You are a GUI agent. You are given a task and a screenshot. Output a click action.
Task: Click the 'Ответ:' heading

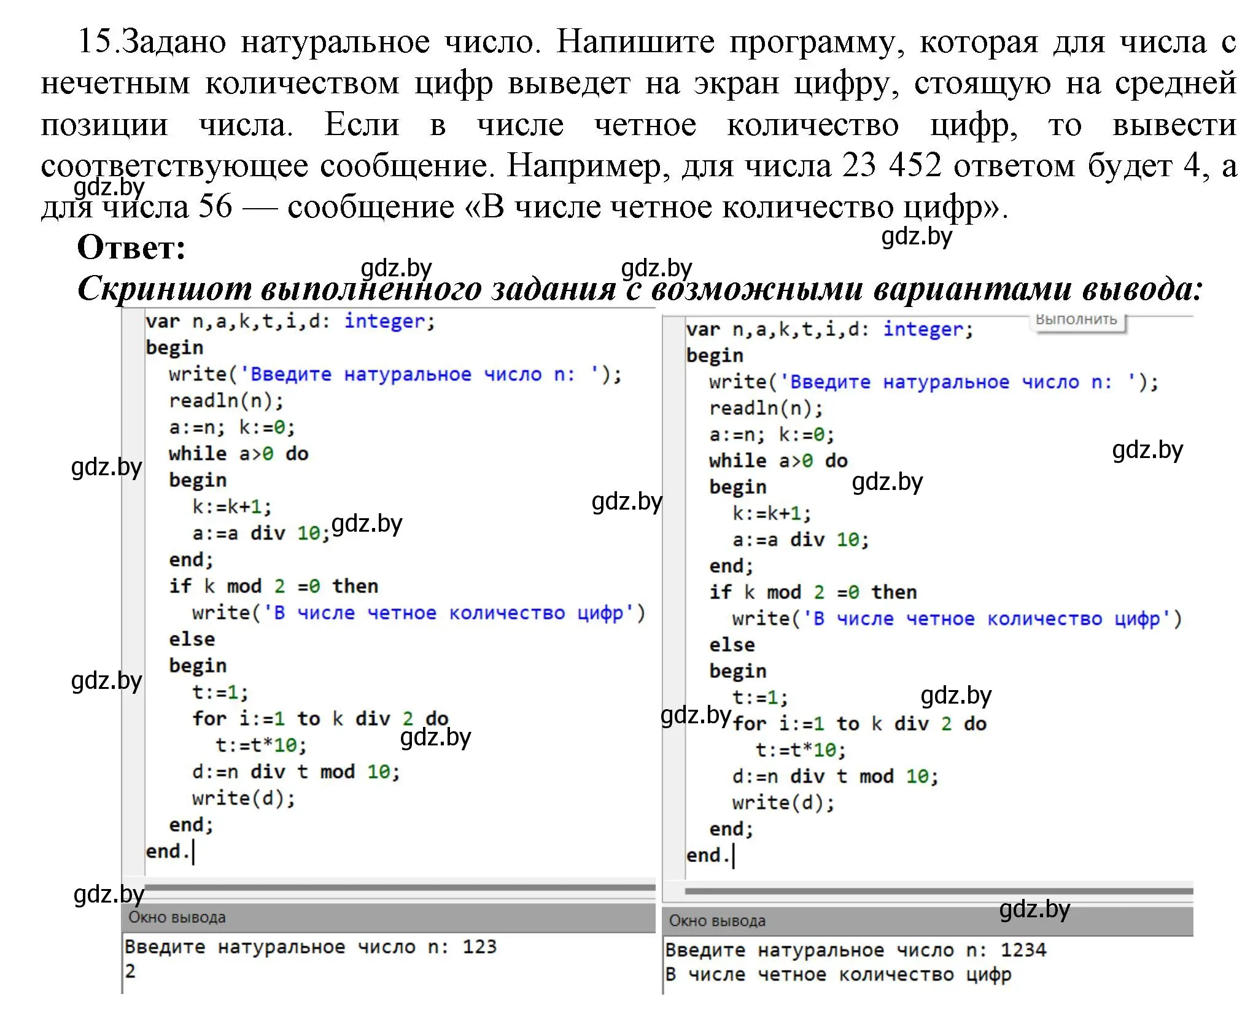pyautogui.click(x=131, y=247)
